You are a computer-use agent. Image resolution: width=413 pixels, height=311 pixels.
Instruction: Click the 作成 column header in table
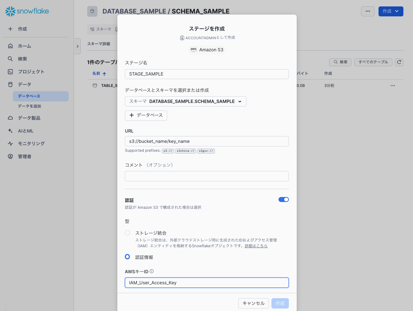[328, 73]
